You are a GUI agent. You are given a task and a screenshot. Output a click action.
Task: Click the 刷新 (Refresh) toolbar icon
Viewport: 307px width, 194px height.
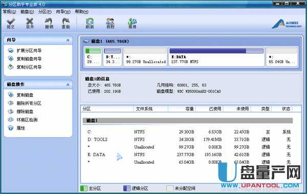coord(90,24)
